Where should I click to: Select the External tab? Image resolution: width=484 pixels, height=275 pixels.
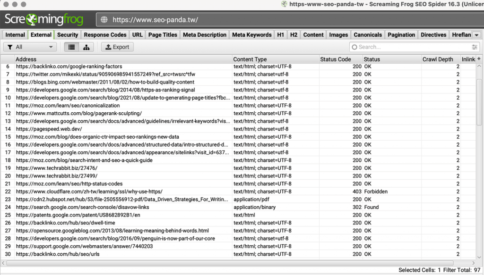pyautogui.click(x=41, y=35)
